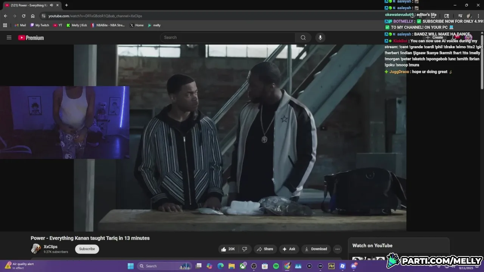Screen dimensions: 484x272
Task: Open the NBABite bookmark
Action: 108,25
